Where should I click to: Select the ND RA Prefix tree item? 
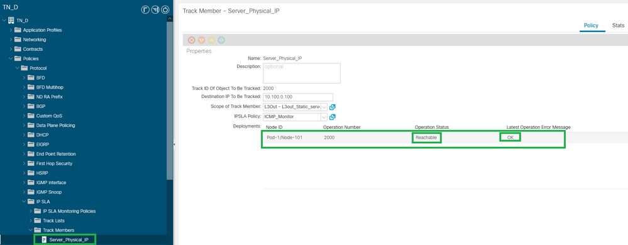point(49,97)
